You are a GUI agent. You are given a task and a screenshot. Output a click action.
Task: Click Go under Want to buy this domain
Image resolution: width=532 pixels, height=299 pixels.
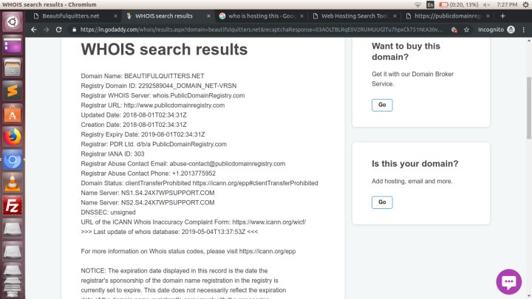pos(382,105)
